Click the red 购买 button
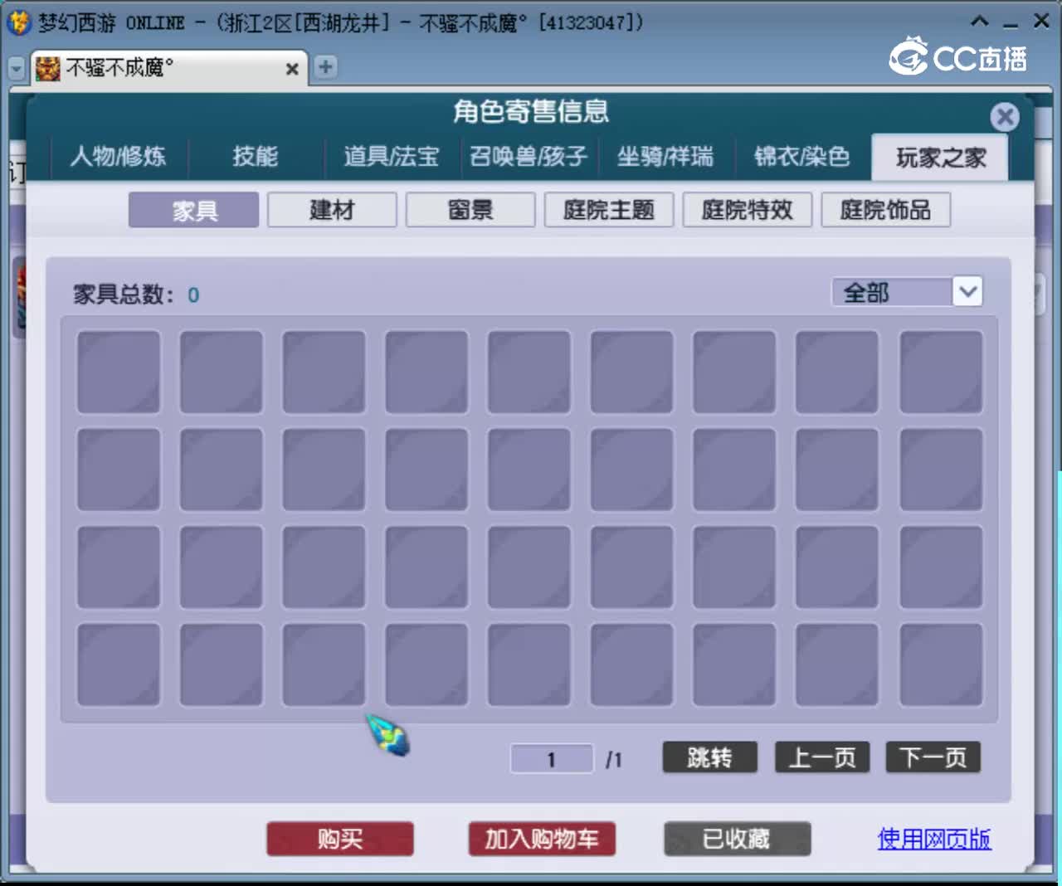This screenshot has width=1062, height=886. click(340, 839)
